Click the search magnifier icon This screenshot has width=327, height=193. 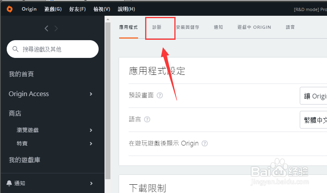[x=15, y=49]
